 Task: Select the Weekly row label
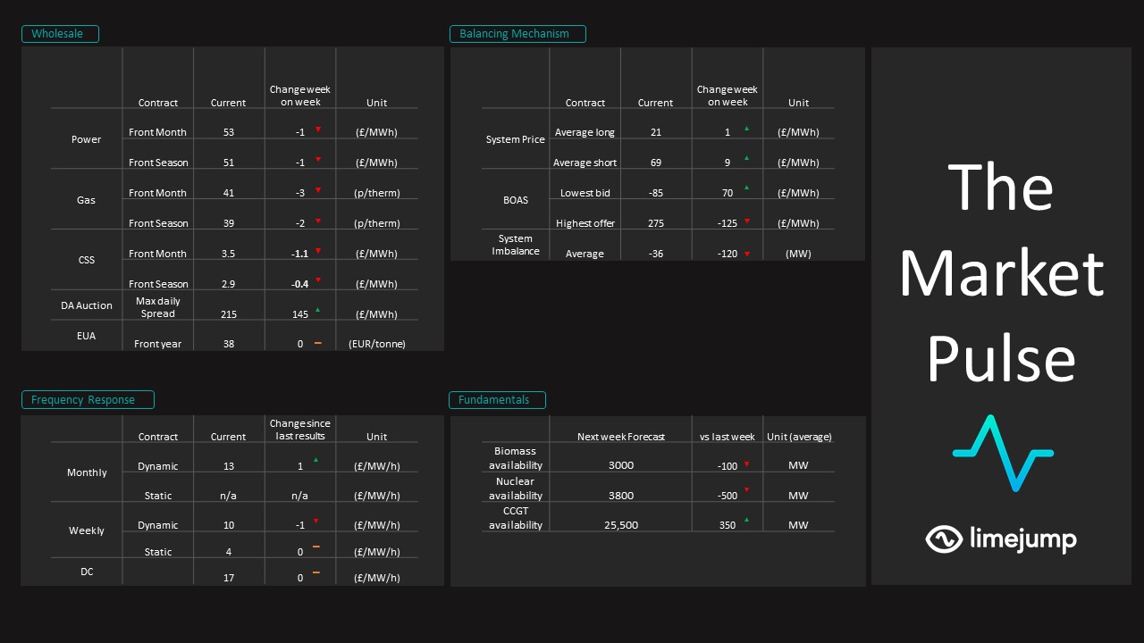coord(87,530)
